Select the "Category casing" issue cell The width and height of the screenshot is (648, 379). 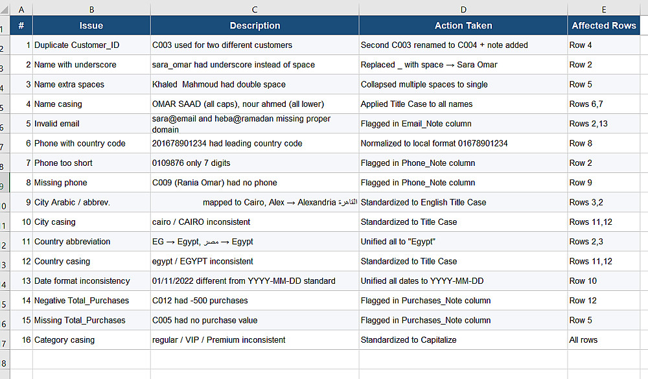point(91,339)
